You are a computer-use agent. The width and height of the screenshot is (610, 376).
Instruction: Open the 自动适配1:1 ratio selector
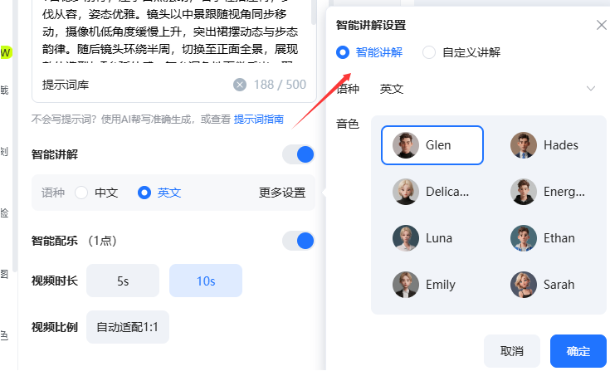tap(128, 327)
